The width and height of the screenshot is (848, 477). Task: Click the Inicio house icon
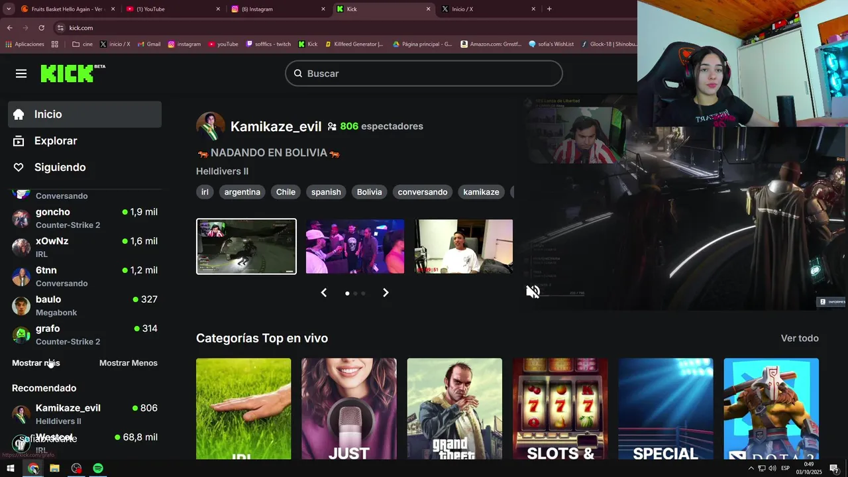(x=19, y=114)
